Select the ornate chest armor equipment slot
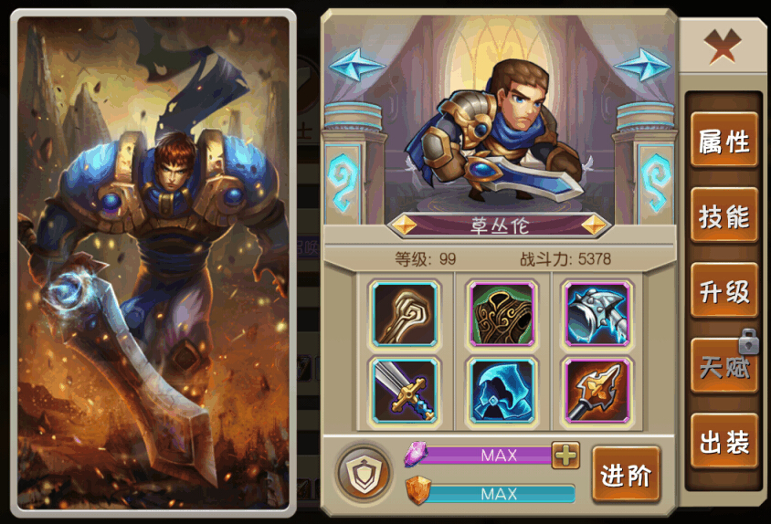The image size is (771, 524). (502, 314)
